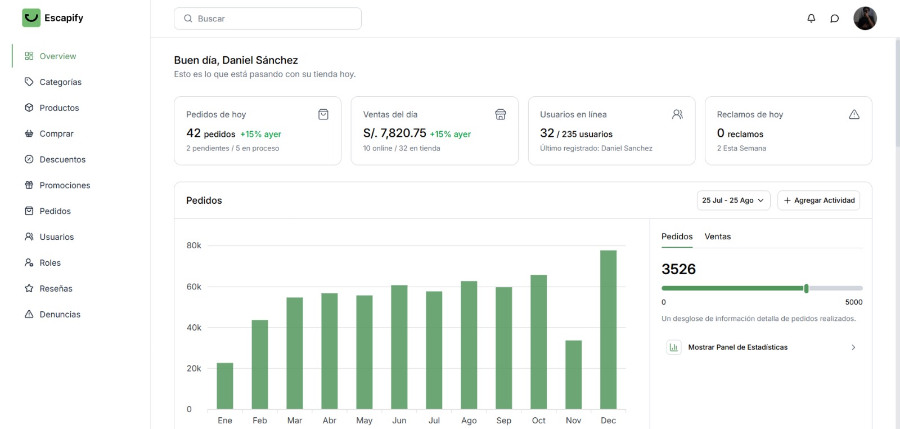Click the shopping bag icon in Pedidos de hoy
The height and width of the screenshot is (429, 900).
point(323,114)
